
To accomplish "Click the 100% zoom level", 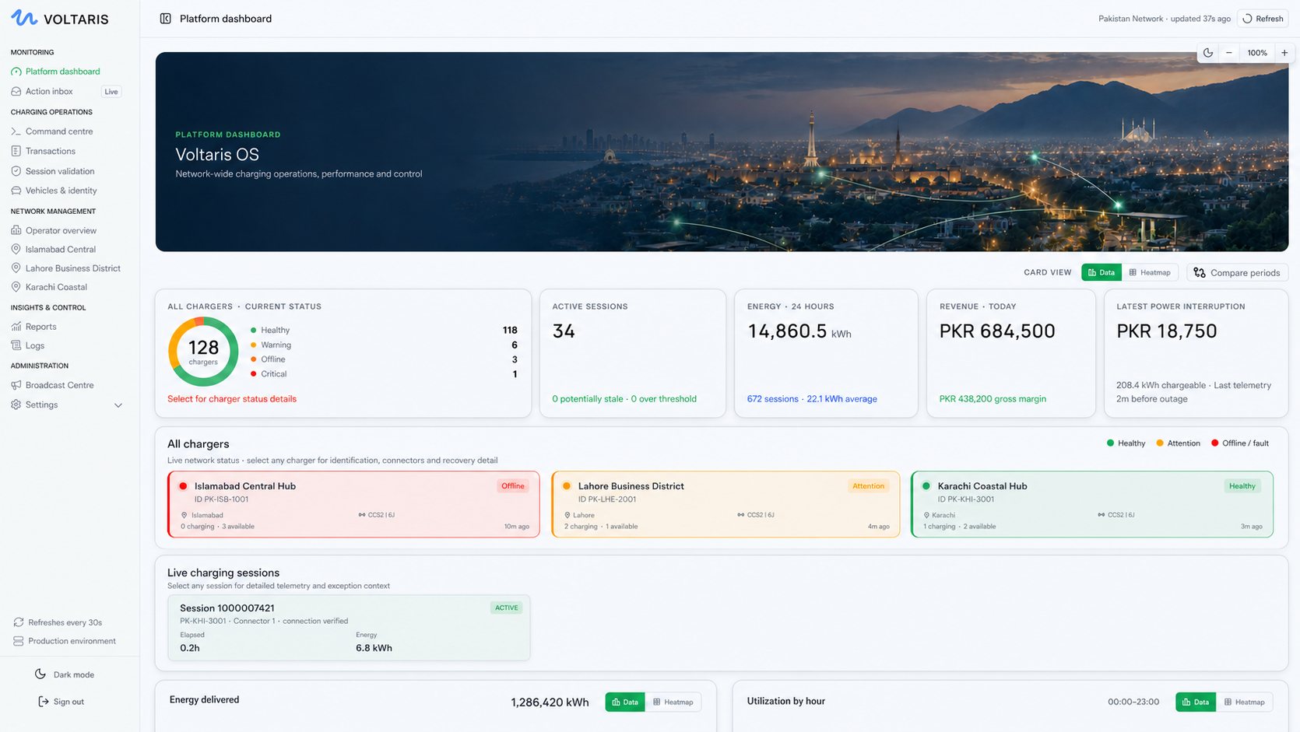I will coord(1257,53).
